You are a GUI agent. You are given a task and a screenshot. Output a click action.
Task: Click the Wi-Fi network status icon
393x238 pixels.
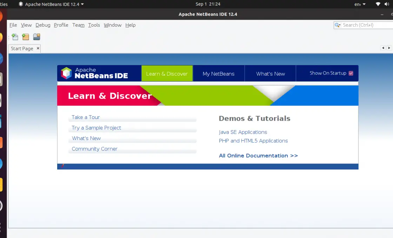tap(378, 4)
